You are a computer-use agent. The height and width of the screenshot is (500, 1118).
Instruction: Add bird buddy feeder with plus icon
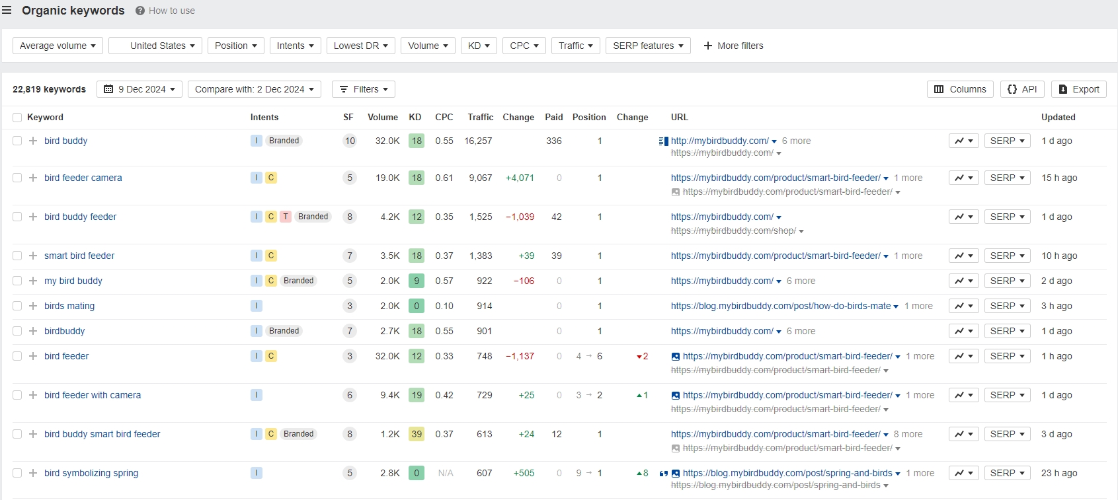coord(33,217)
